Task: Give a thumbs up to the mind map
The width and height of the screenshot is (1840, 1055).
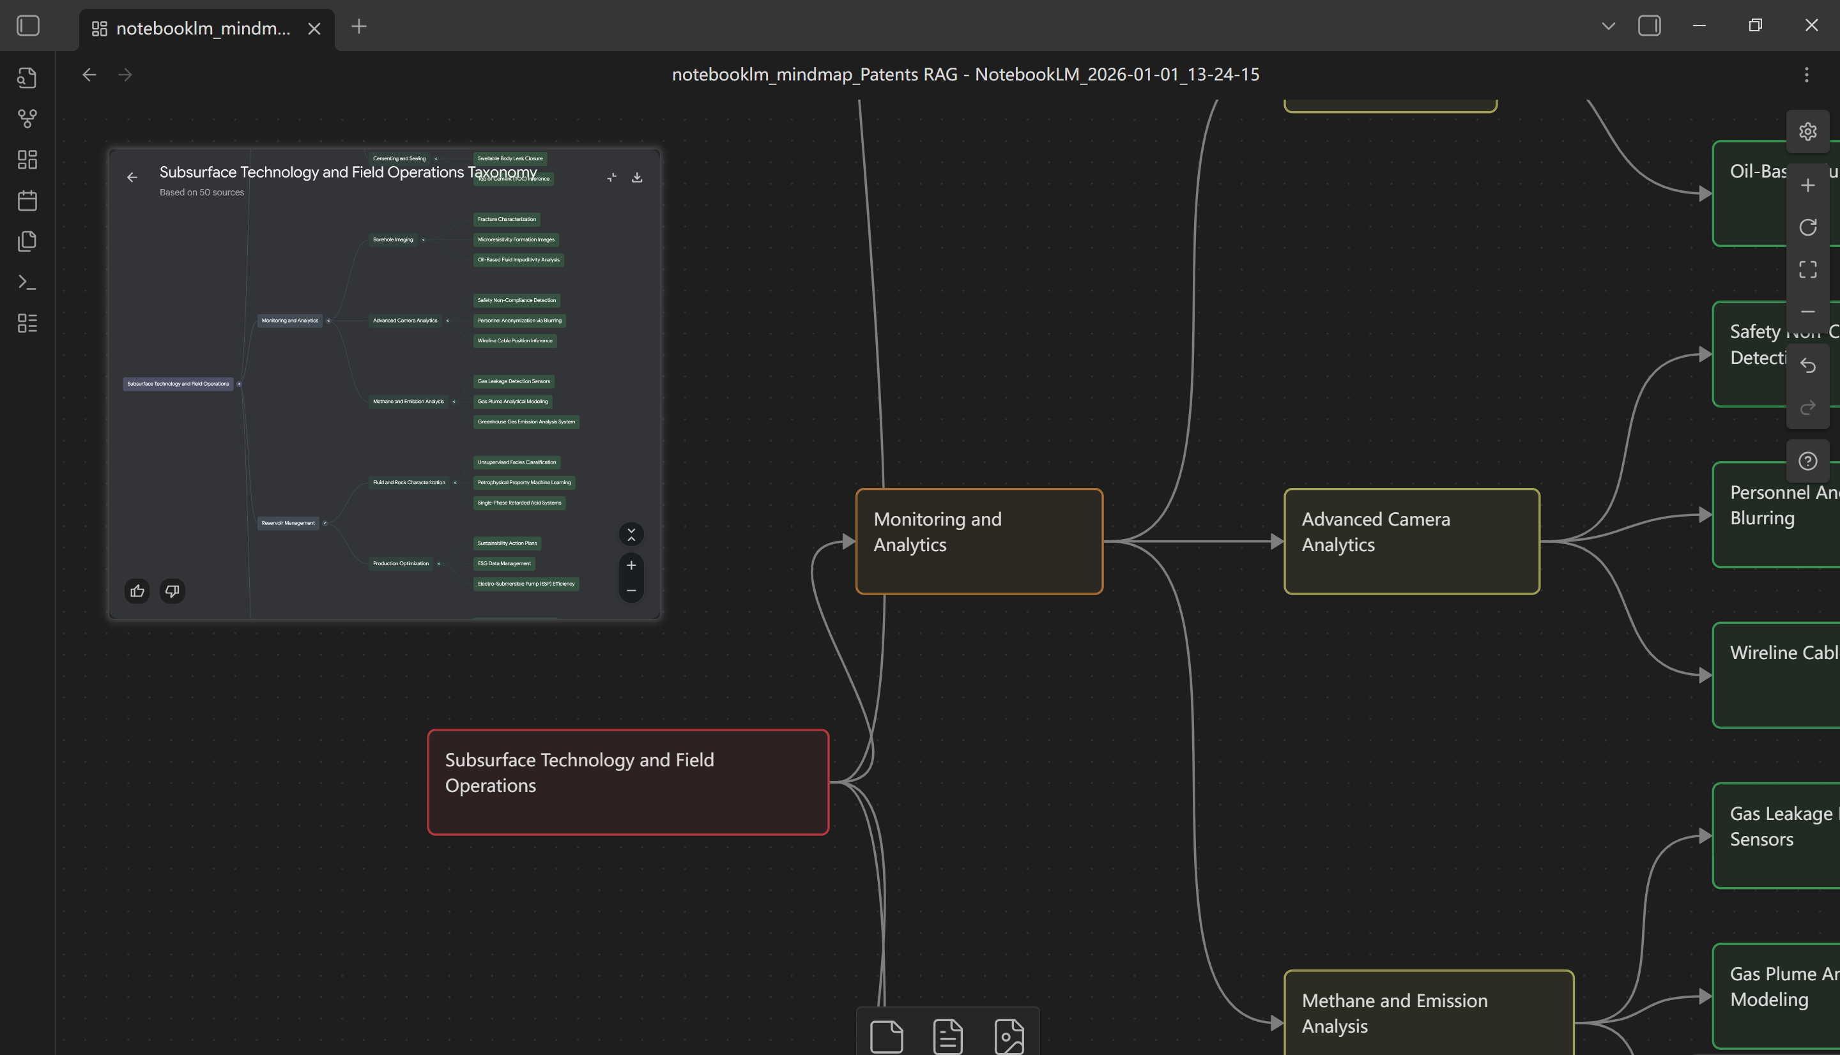Action: click(137, 591)
